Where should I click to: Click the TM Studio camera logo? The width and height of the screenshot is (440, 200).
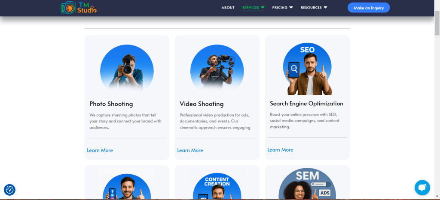click(79, 7)
